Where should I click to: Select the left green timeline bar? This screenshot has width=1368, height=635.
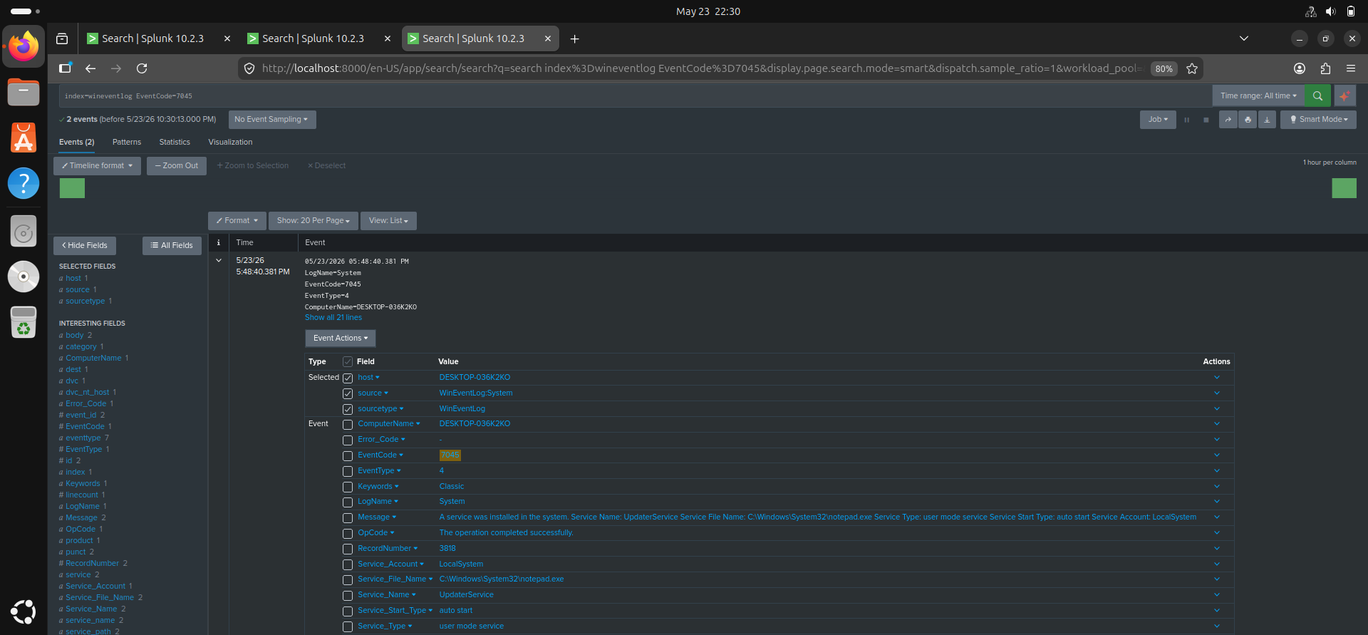pos(72,188)
